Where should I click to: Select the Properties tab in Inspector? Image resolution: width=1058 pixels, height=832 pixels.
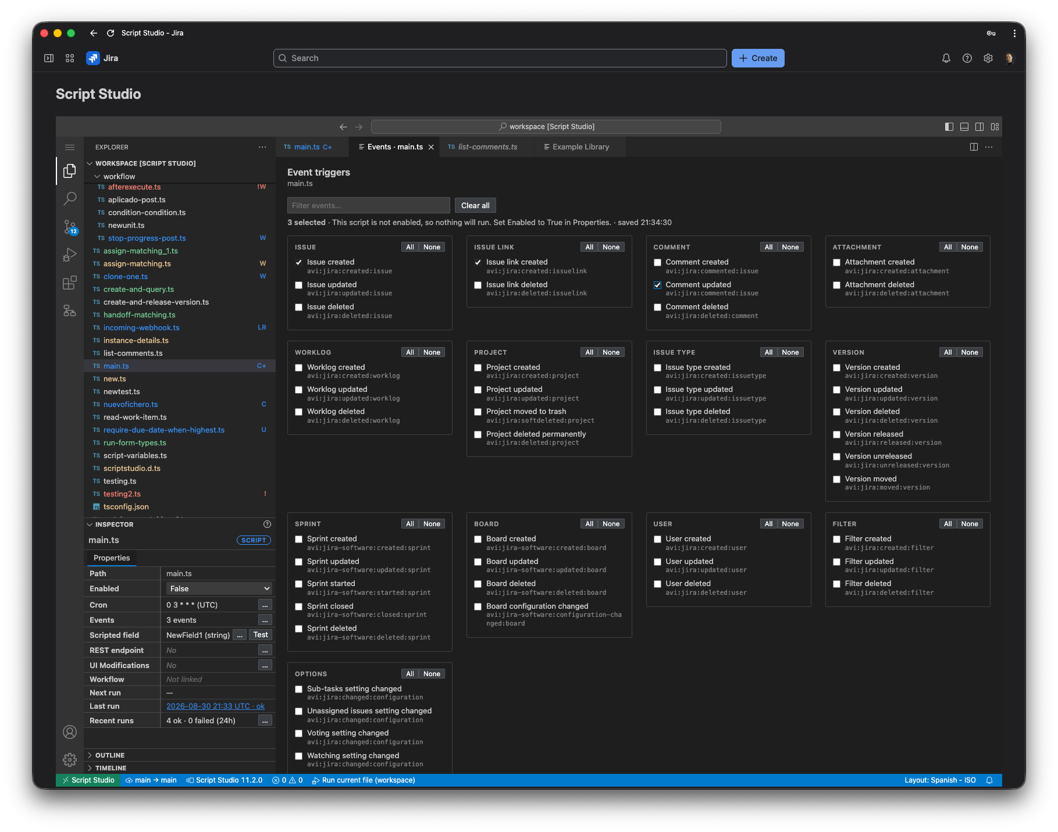click(112, 558)
